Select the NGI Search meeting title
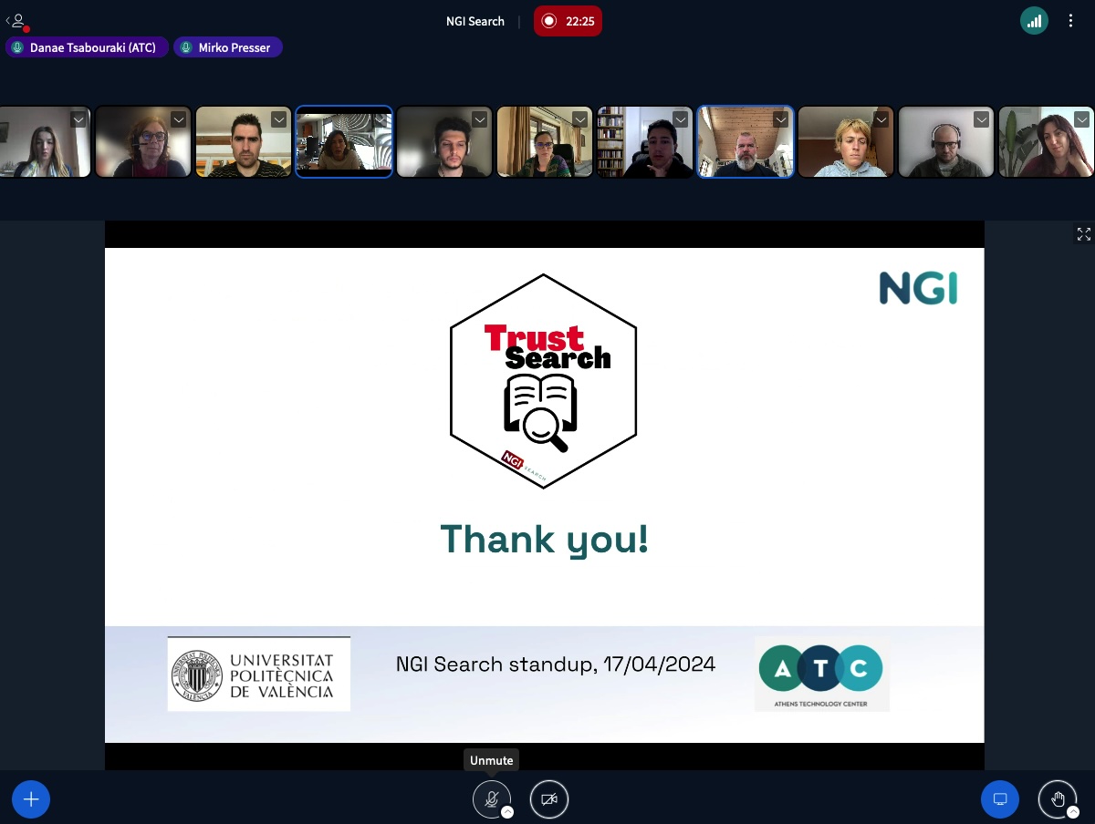 tap(475, 21)
